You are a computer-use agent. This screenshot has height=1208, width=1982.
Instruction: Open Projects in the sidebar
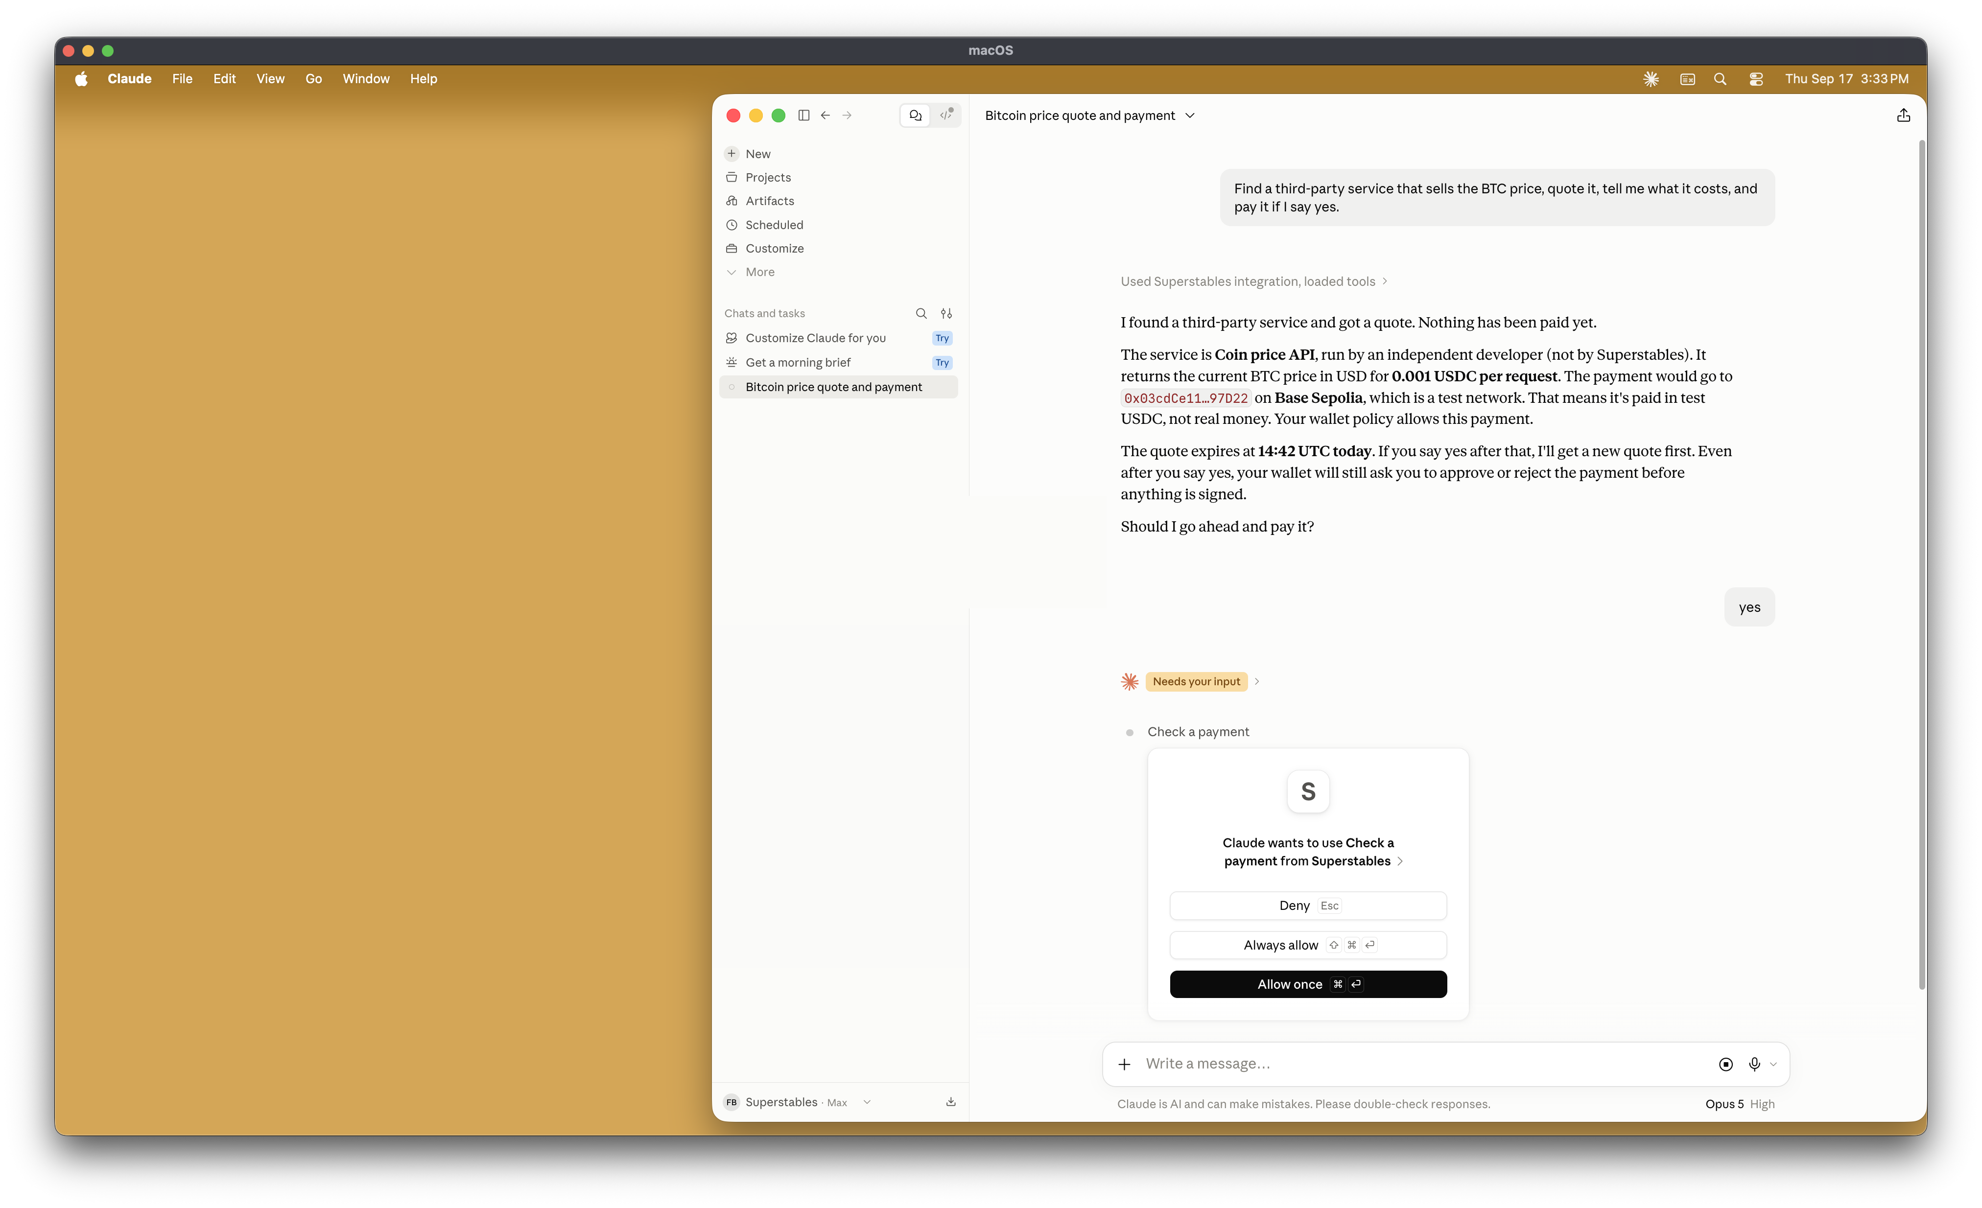coord(839,177)
